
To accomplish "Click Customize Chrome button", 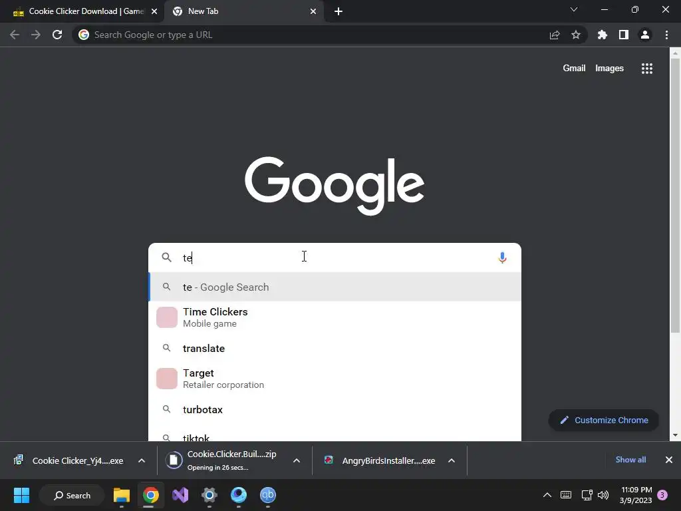I will pos(604,421).
